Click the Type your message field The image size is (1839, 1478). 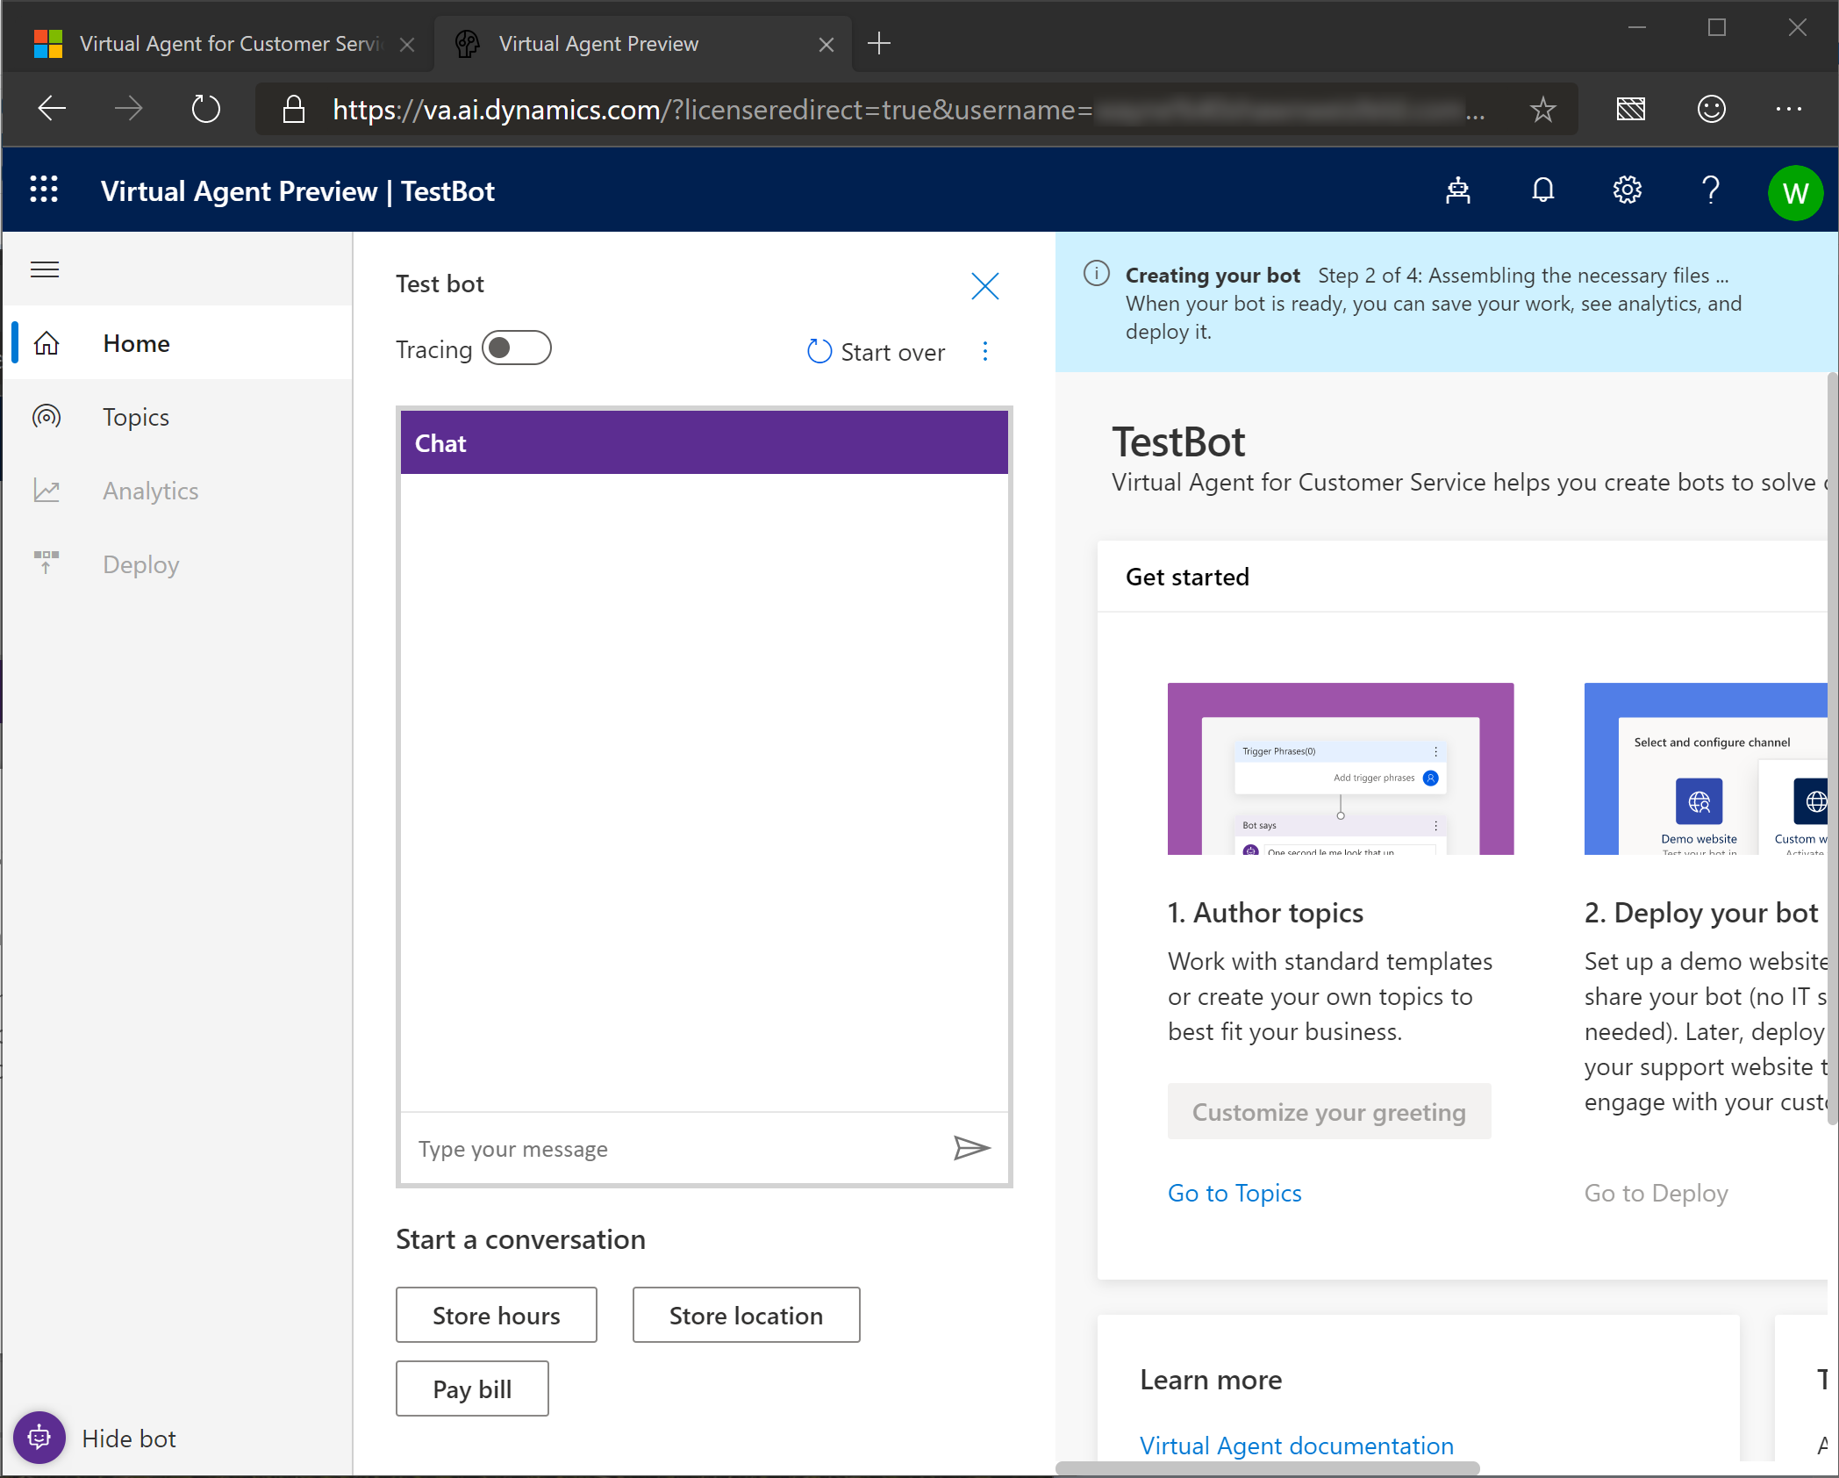676,1149
